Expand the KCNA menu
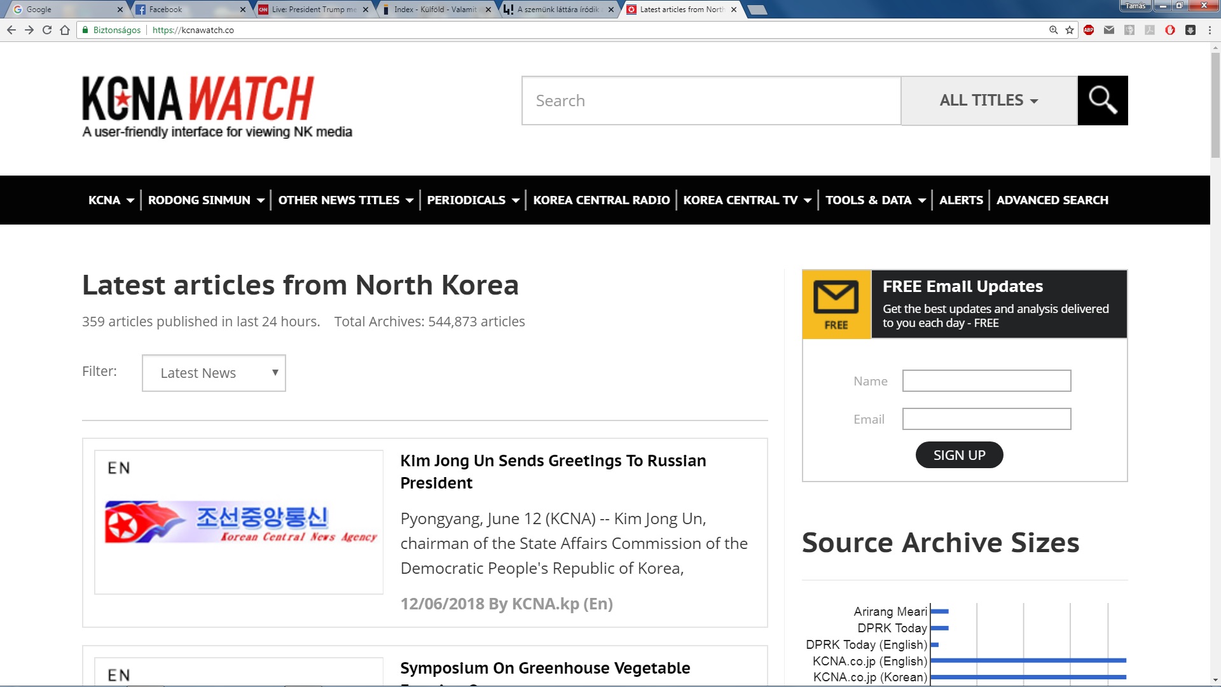Screen dimensions: 1221x687 point(111,200)
